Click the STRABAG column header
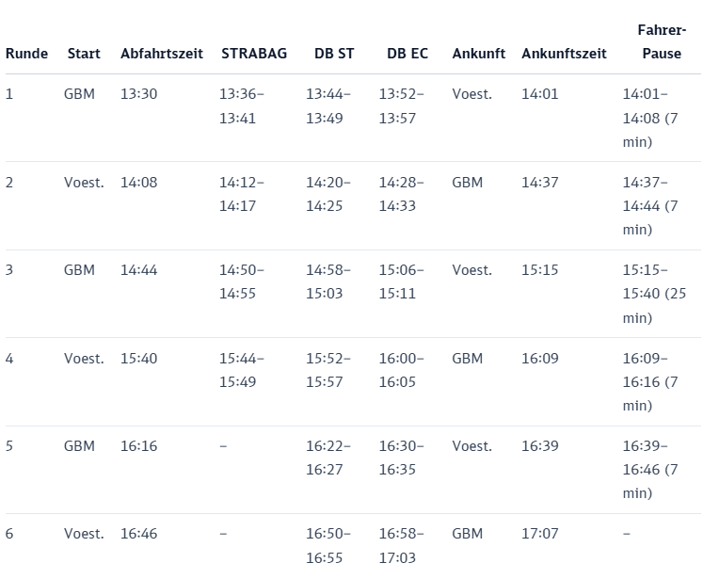This screenshot has width=703, height=579. click(254, 54)
